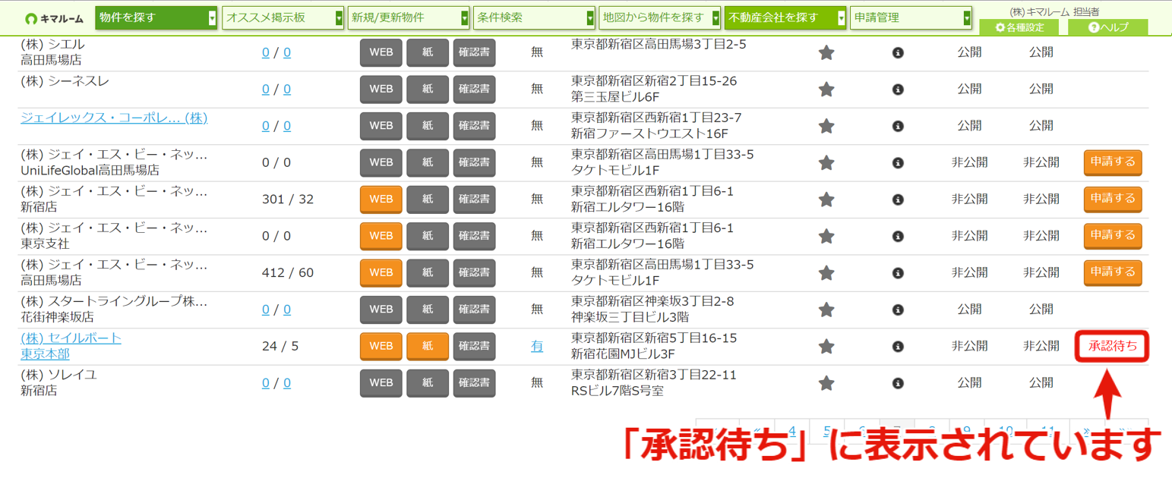Expand the 新規/更新物件 menu
Screen dimensions: 1172x484
pos(409,17)
